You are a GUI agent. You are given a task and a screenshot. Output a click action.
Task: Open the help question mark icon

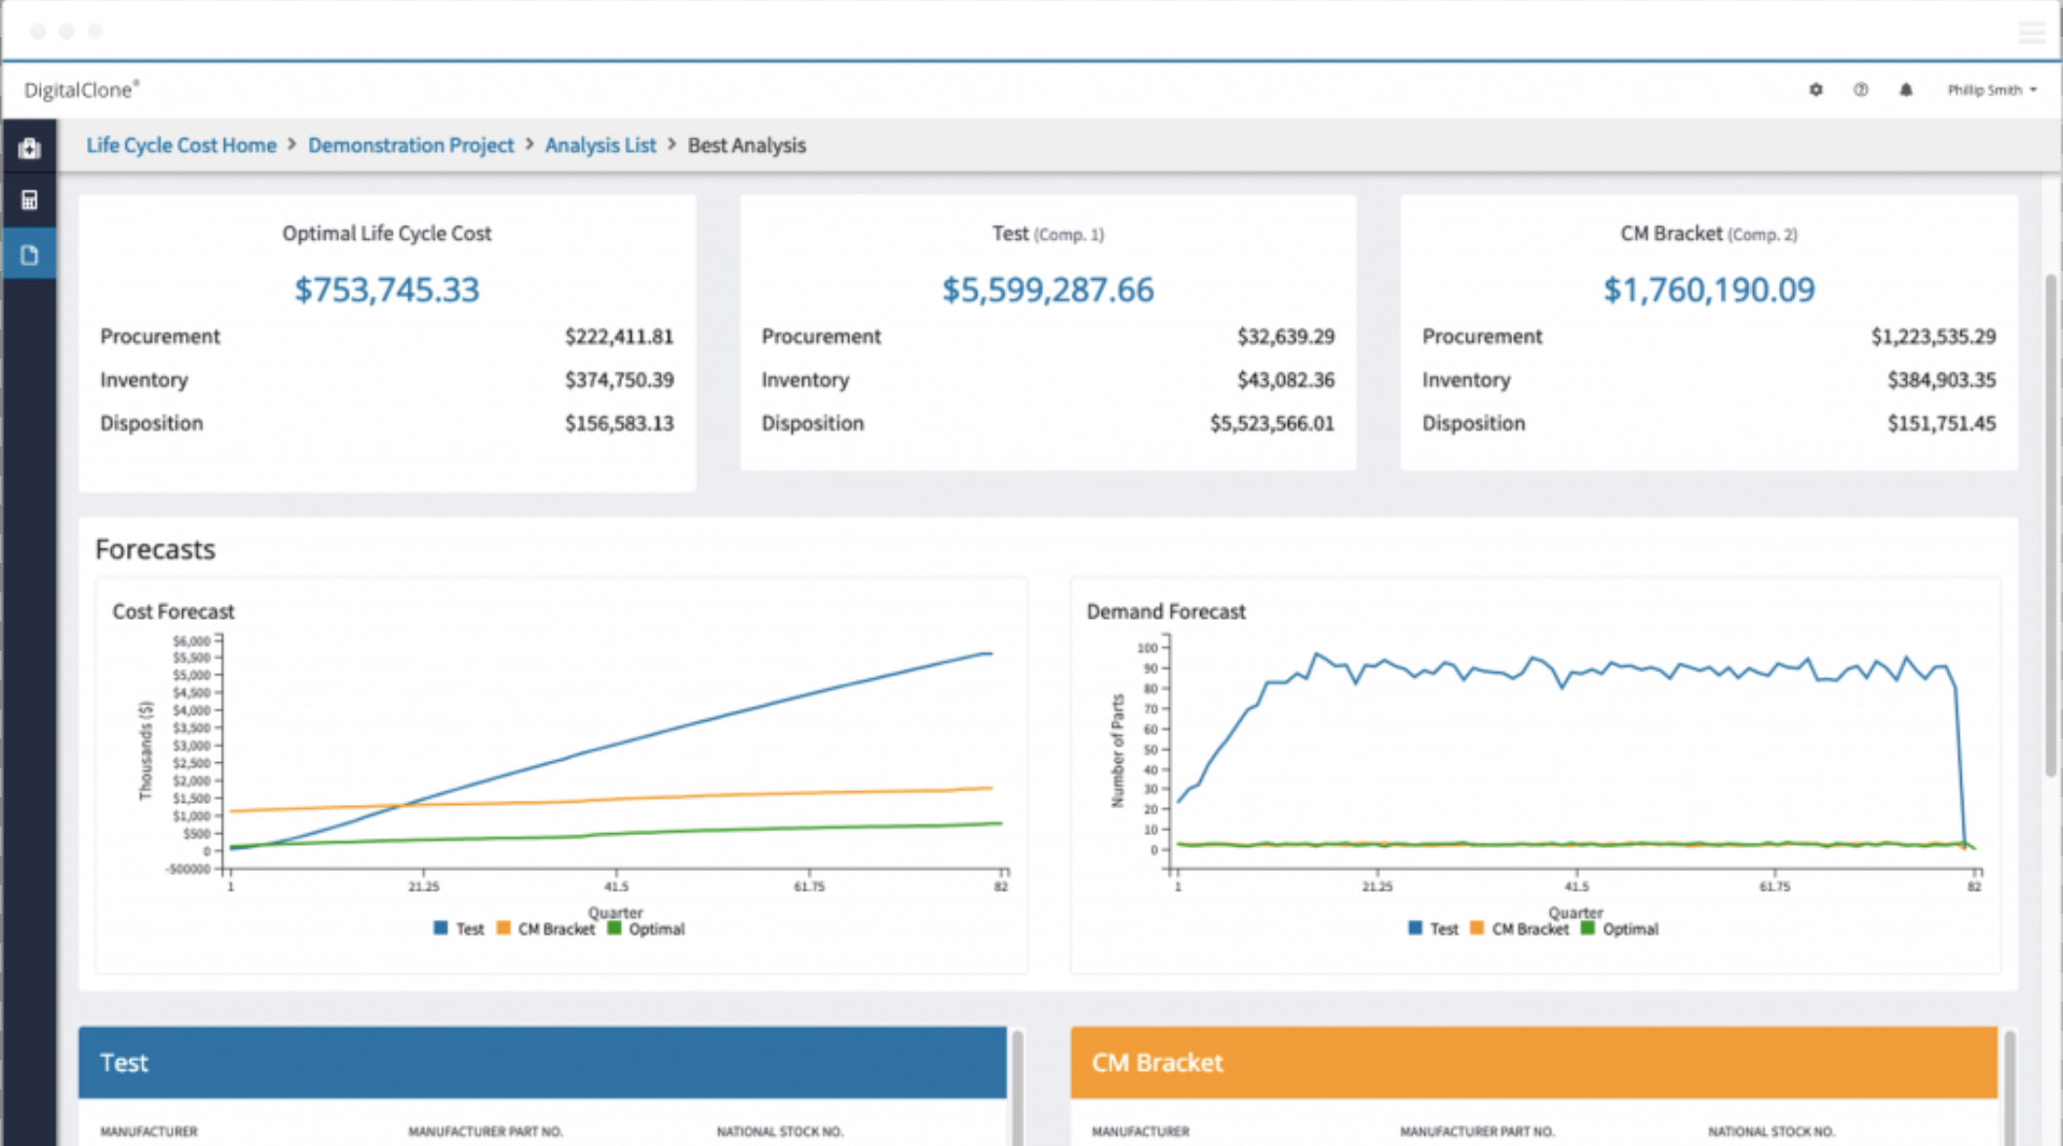click(x=1860, y=90)
